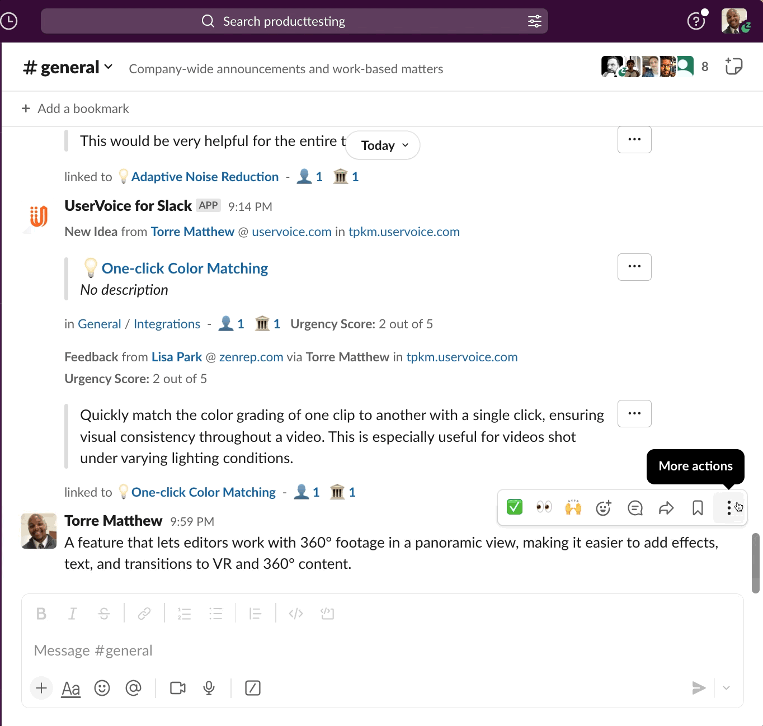Send the message with arrow button

pyautogui.click(x=699, y=688)
